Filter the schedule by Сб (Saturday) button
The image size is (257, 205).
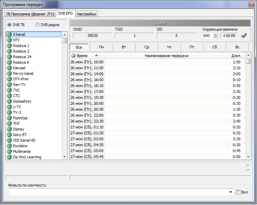click(x=214, y=47)
